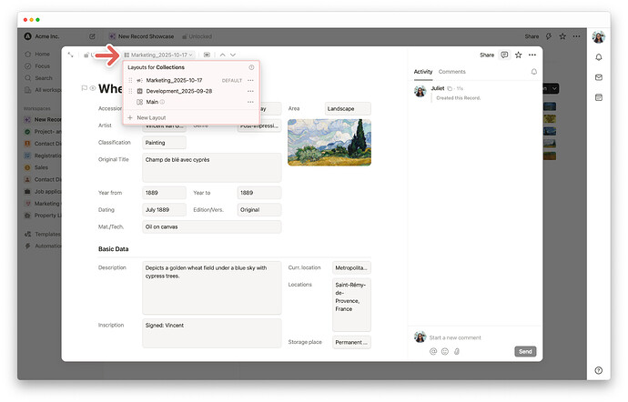
Task: Open the Edition/Vers. Original field
Action: [x=259, y=210]
